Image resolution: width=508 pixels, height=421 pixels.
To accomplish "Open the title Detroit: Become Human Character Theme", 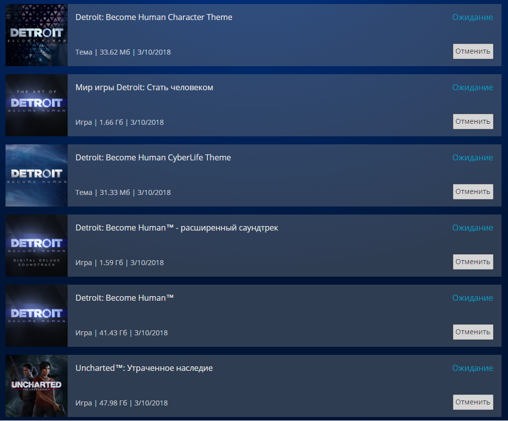I will point(154,17).
